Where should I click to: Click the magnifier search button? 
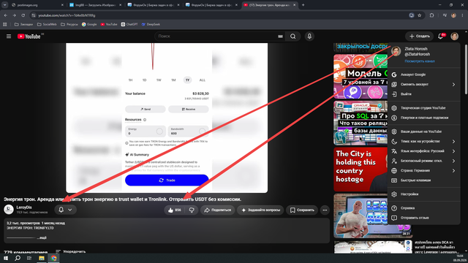(292, 37)
